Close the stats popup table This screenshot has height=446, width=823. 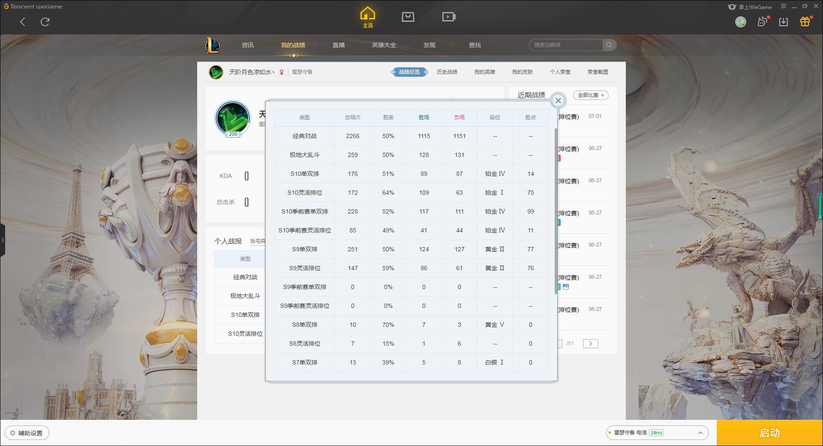click(558, 100)
